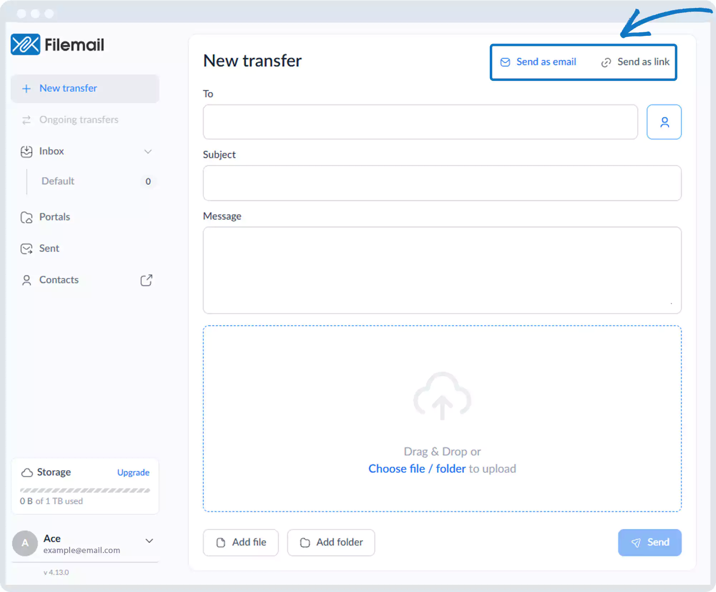Click the Add file button
Viewport: 716px width, 592px height.
(x=241, y=542)
